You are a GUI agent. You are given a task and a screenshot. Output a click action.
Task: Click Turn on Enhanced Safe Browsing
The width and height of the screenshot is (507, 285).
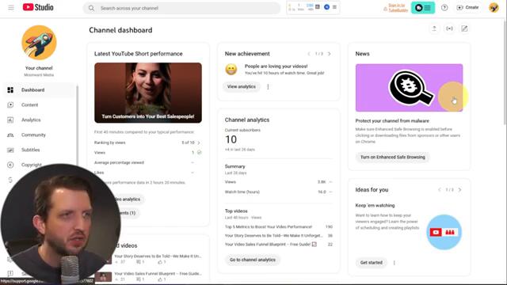click(393, 157)
